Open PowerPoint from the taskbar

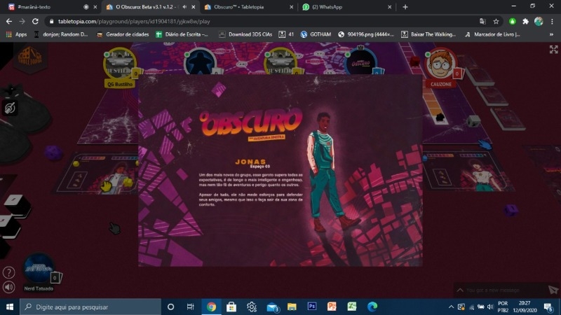[332, 307]
